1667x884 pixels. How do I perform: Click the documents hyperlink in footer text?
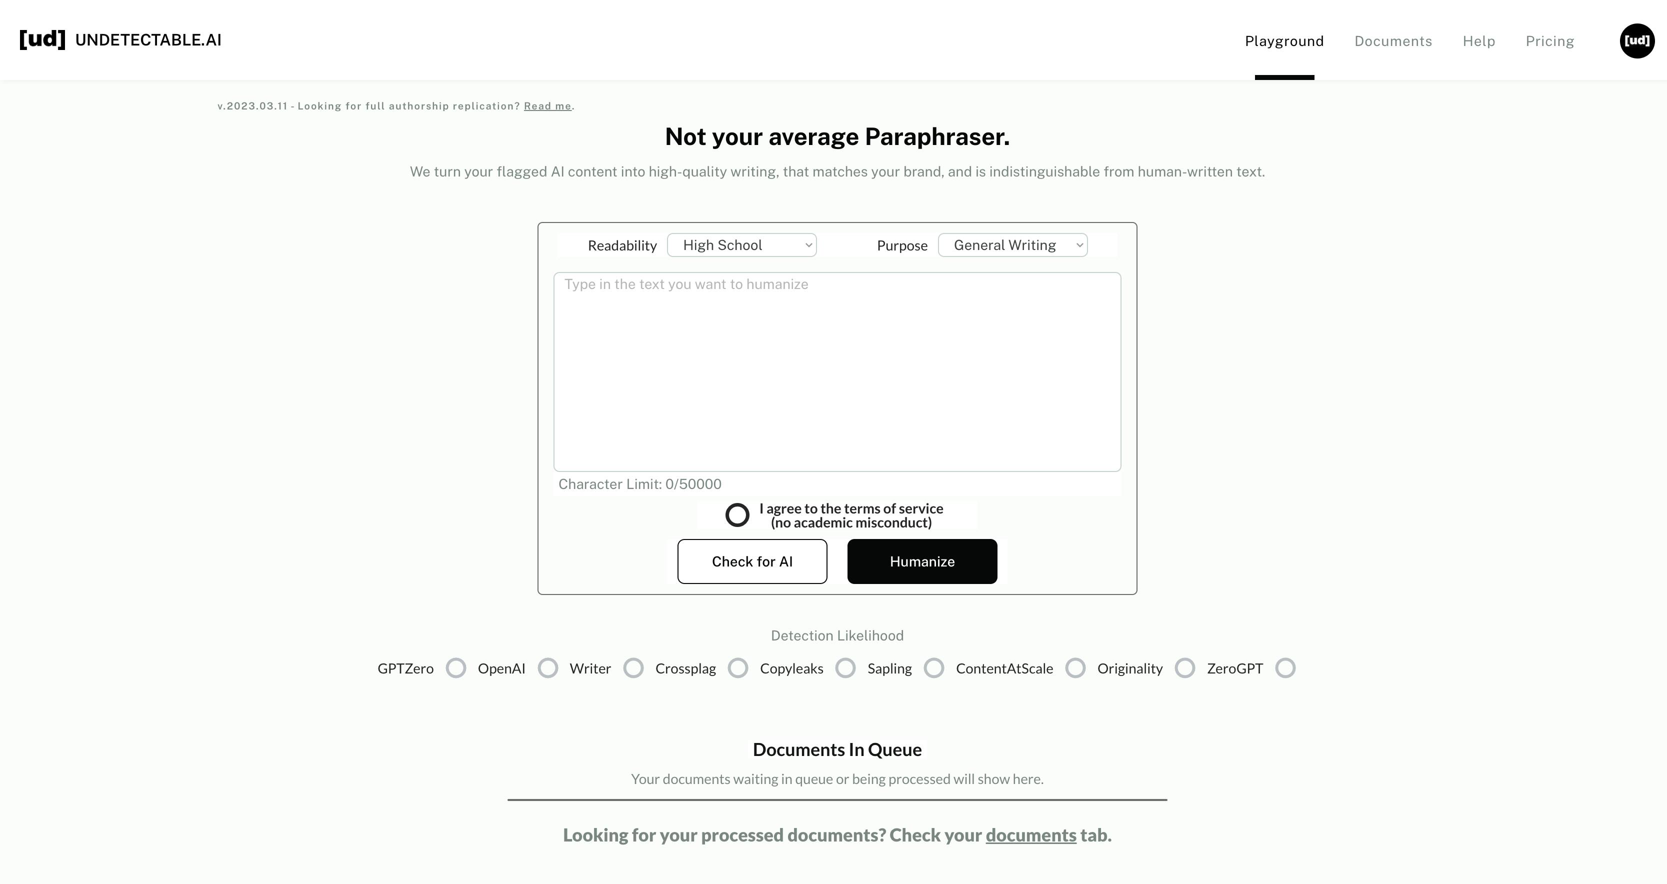1031,834
